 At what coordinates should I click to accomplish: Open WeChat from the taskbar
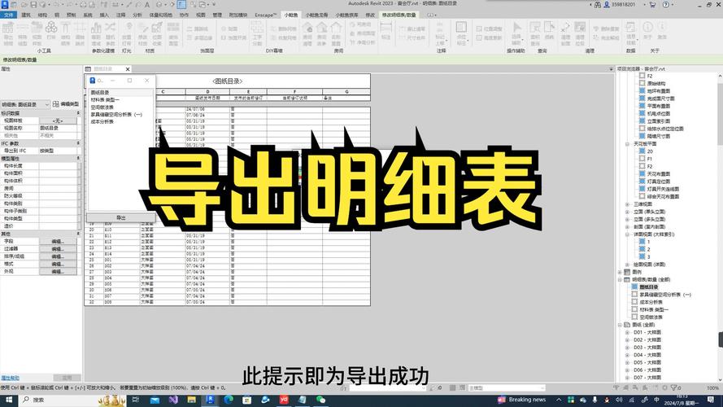click(321, 400)
